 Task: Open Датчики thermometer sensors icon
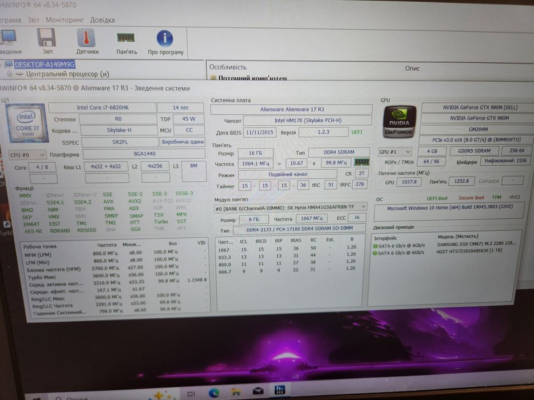click(86, 38)
